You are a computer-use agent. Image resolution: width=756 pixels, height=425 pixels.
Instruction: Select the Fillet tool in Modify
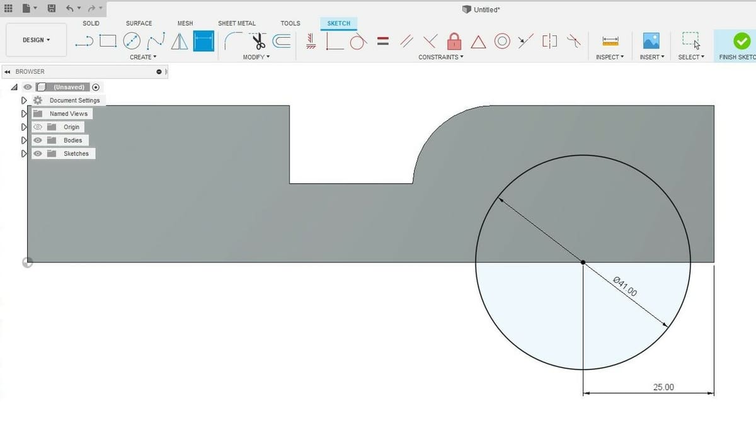tap(234, 41)
